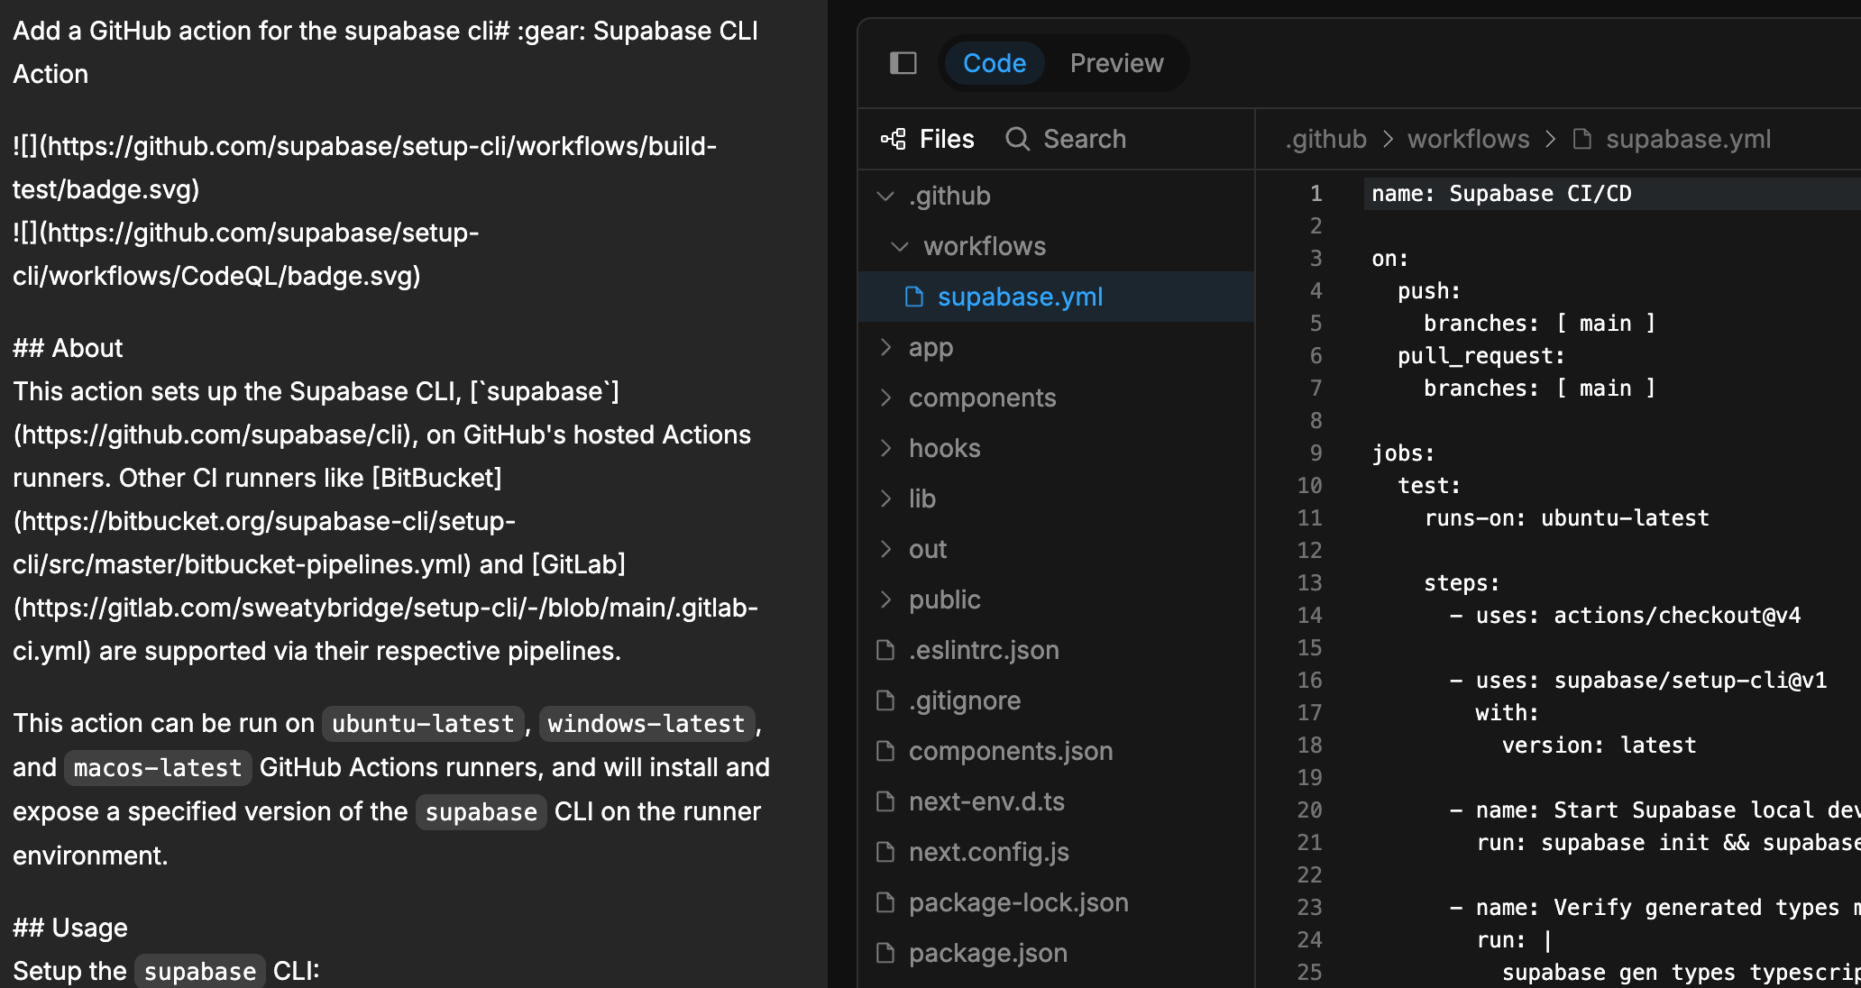Click the .eslintrc.json file icon
The width and height of the screenshot is (1861, 988).
(885, 650)
